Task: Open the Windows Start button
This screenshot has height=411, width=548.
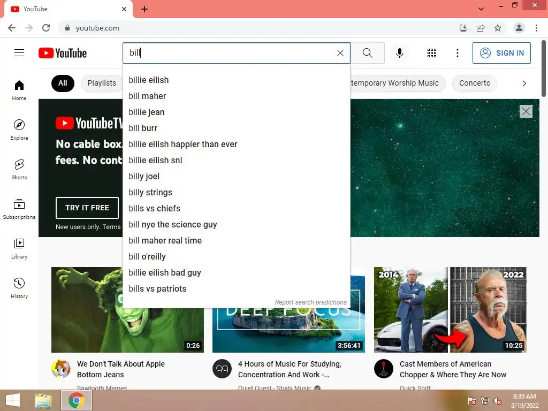Action: (x=13, y=400)
